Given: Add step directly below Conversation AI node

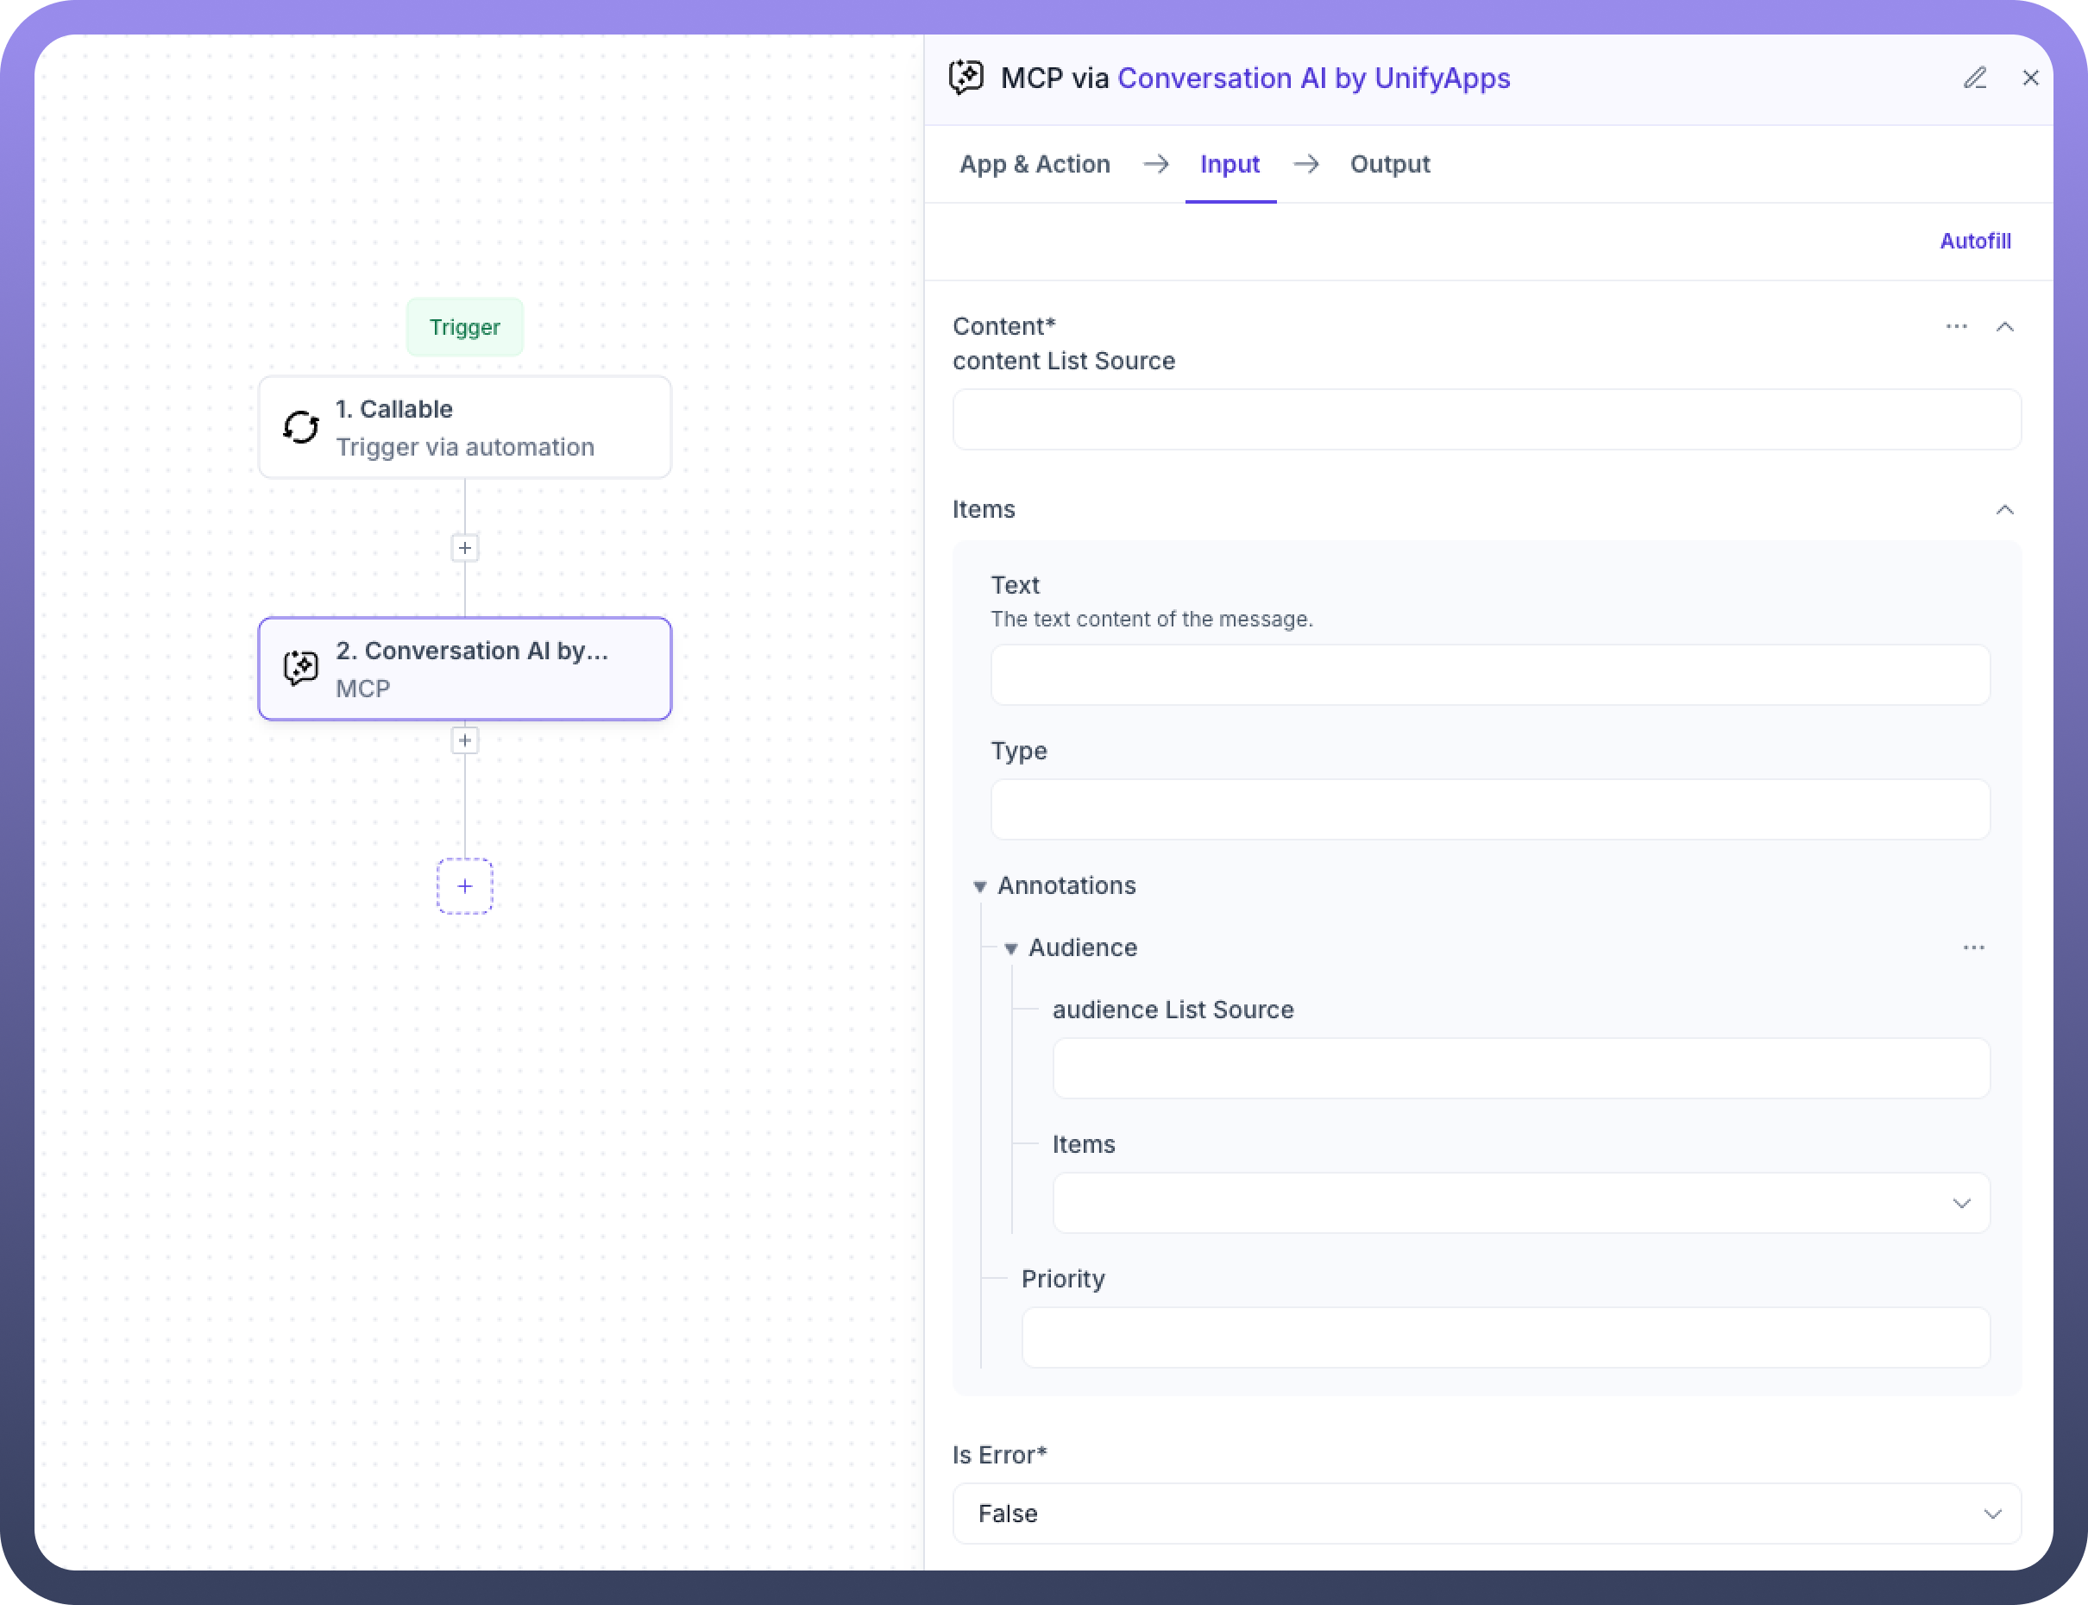Looking at the screenshot, I should point(464,740).
